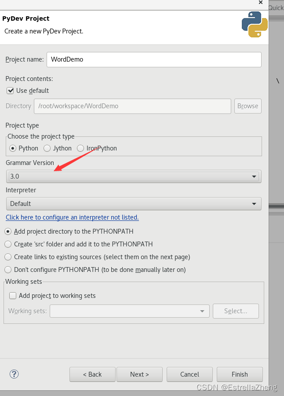Viewport: 284px width, 396px height.
Task: Go back with the Back button
Action: point(92,374)
